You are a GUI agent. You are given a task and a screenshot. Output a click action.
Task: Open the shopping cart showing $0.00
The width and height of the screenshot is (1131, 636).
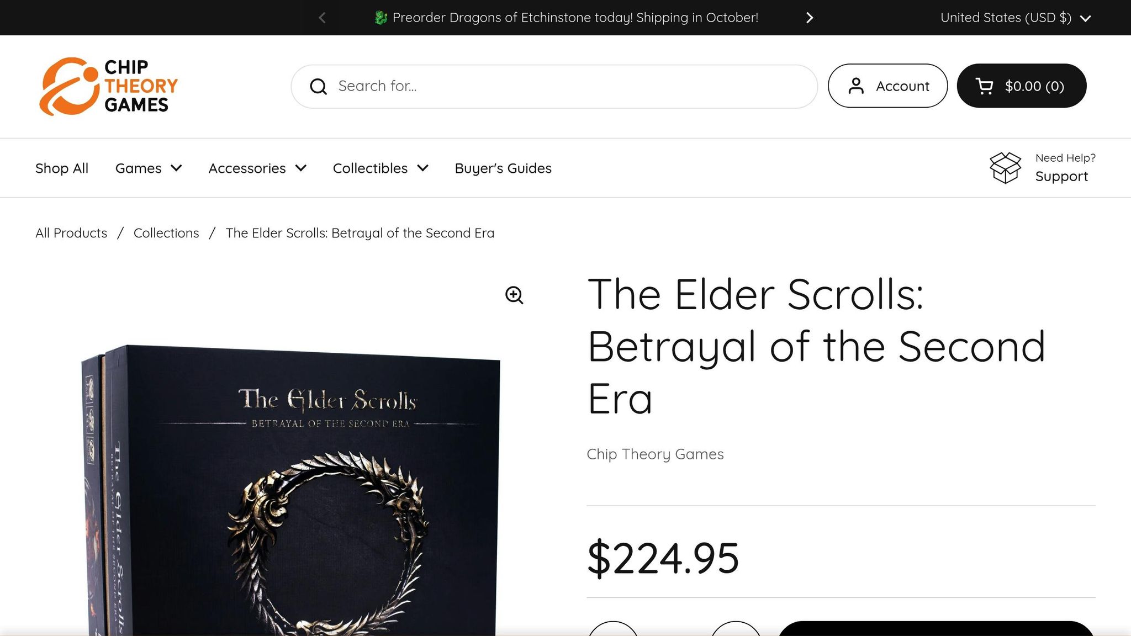[1021, 86]
